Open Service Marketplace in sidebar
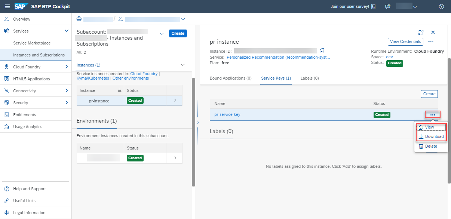This screenshot has height=219, width=451. click(32, 43)
